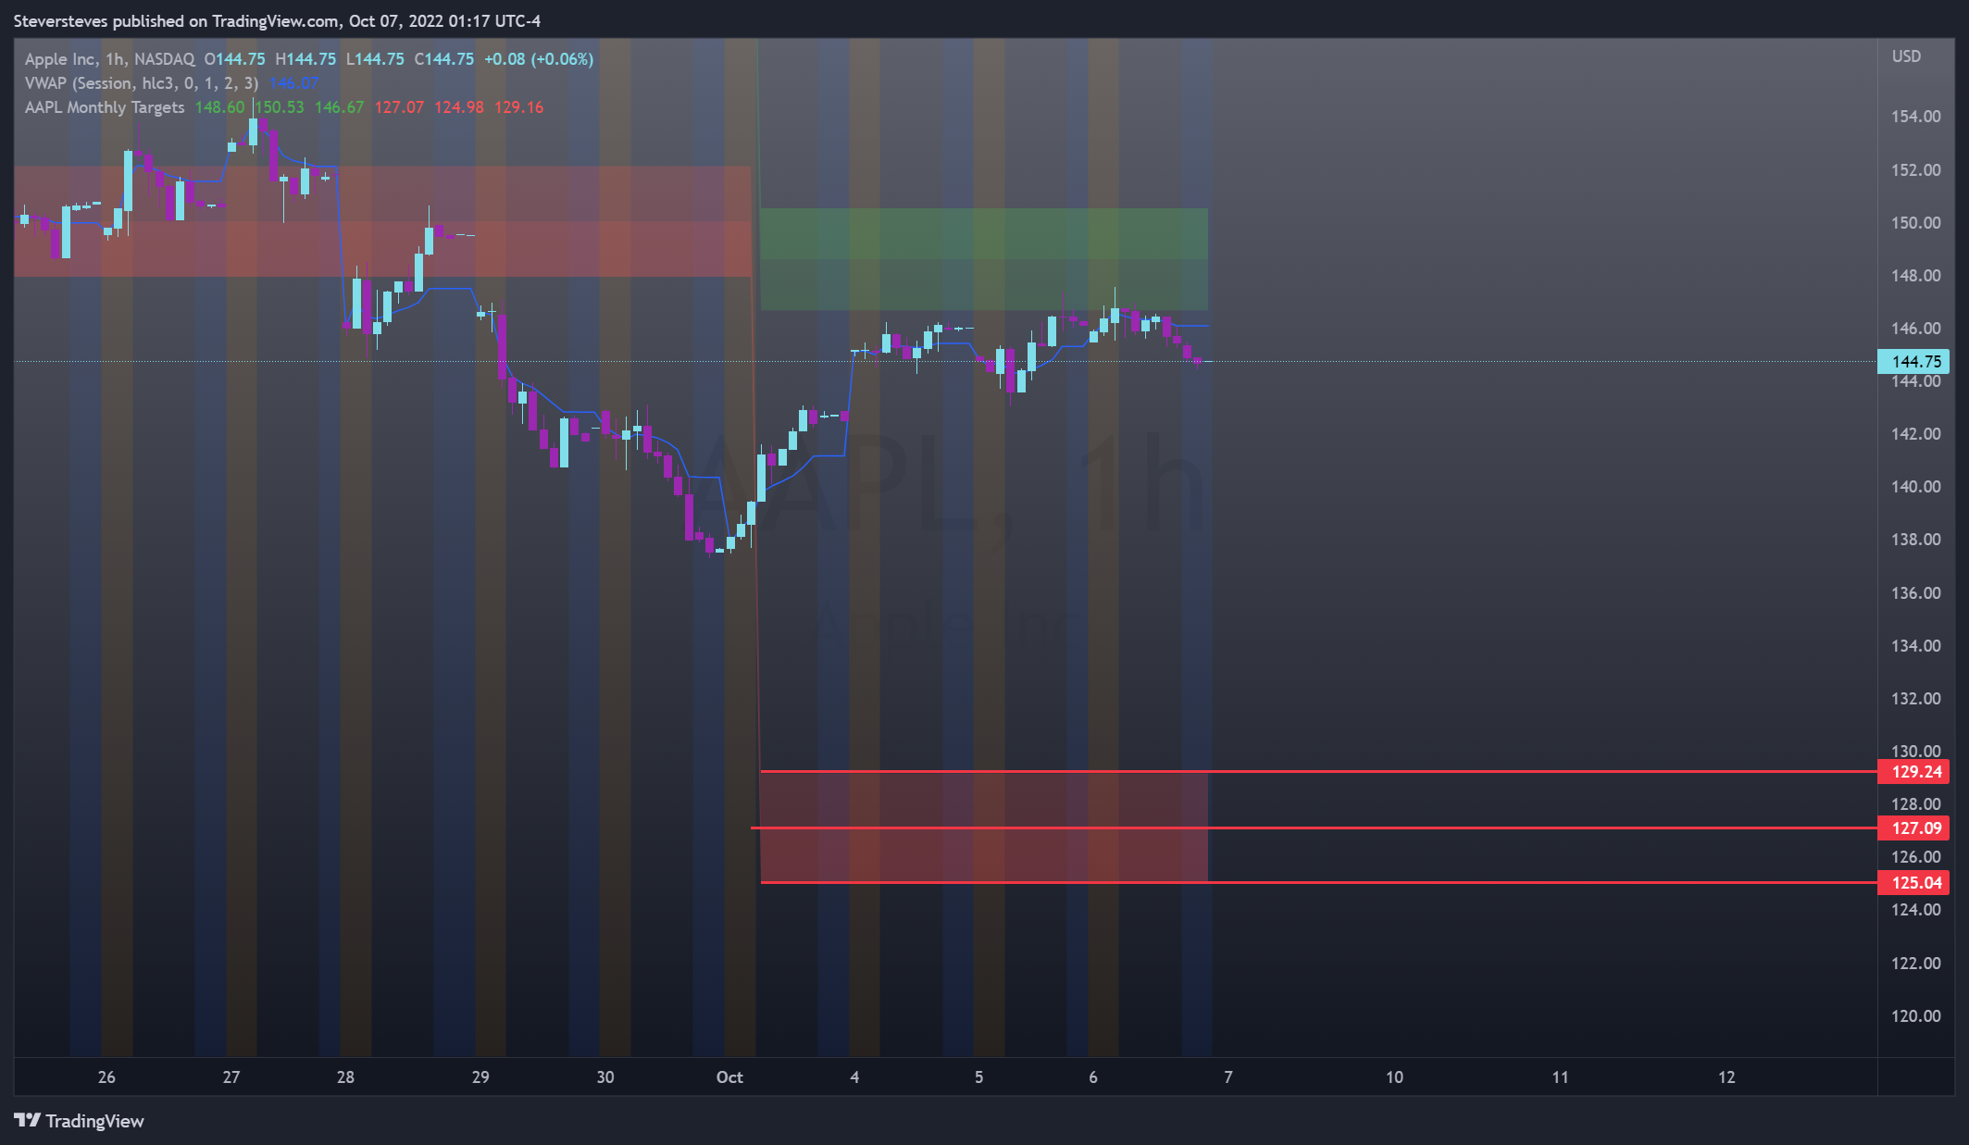Screen dimensions: 1969x1145
Task: Click the red 127.07 target value
Action: pos(399,107)
